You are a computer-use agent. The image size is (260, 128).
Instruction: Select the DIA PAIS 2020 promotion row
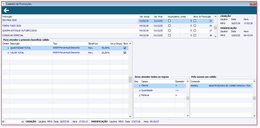108,21
